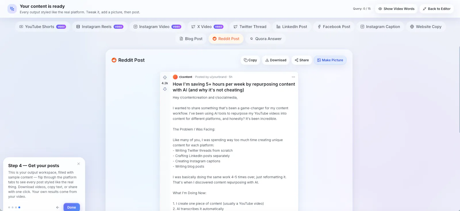Click the r/content subreddit name

tap(185, 77)
